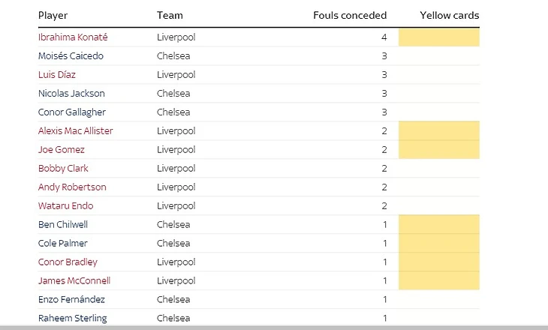Click on Luis Díaz name

[57, 74]
